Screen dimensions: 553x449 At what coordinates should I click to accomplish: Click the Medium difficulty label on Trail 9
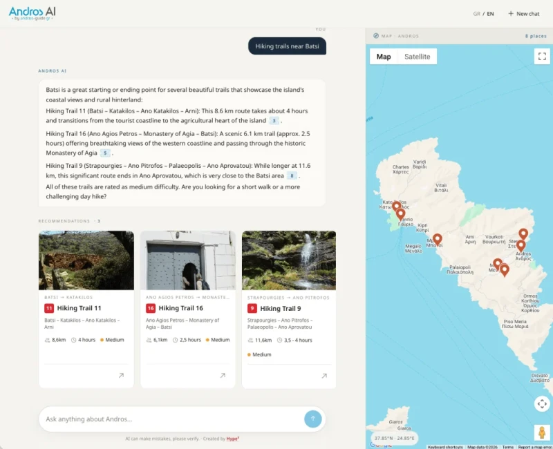[x=259, y=354]
